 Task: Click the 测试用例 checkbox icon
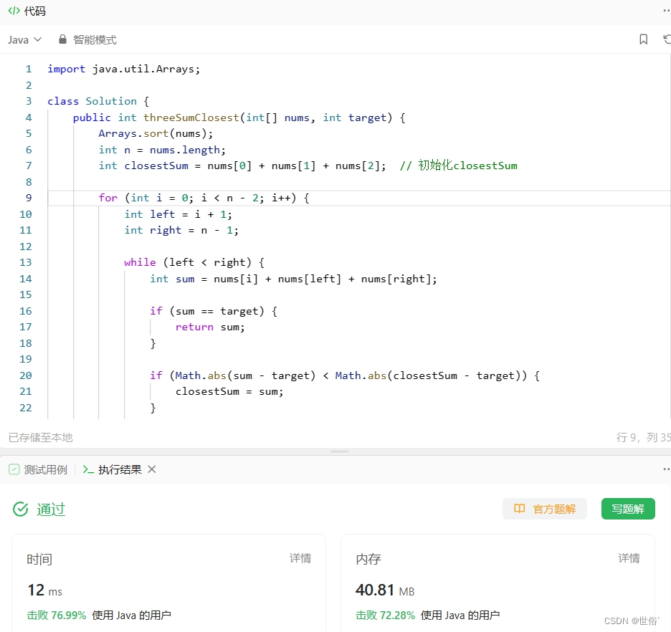pos(14,469)
